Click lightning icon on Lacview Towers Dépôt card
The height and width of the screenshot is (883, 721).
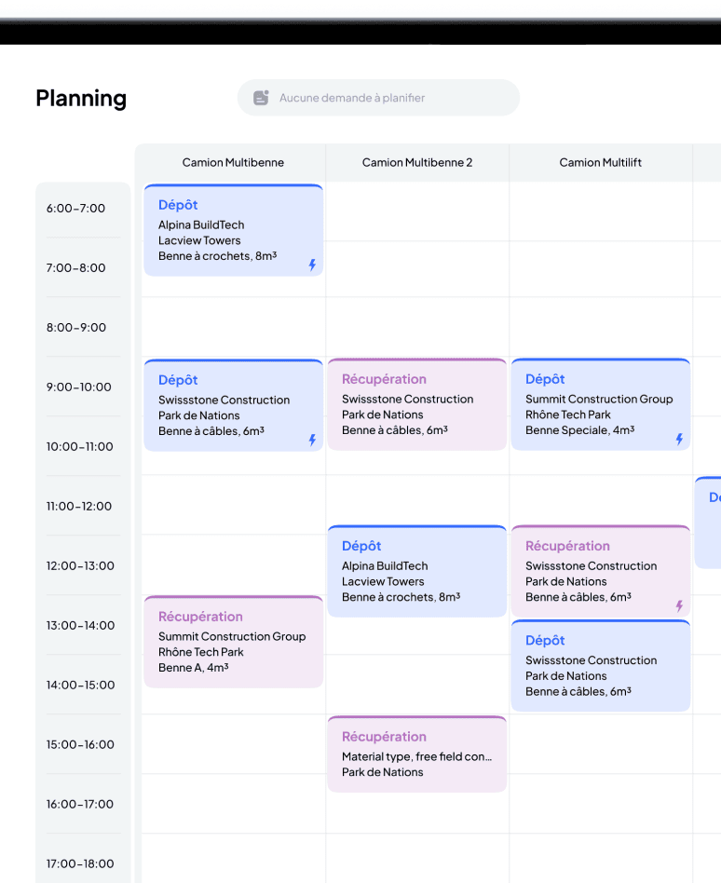click(312, 265)
